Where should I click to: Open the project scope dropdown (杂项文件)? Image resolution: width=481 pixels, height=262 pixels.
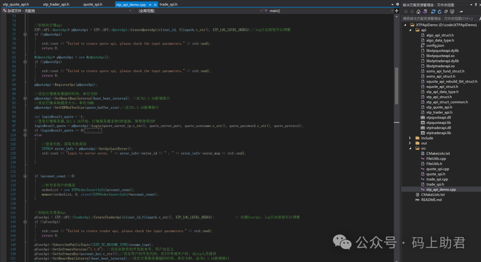coord(66,11)
